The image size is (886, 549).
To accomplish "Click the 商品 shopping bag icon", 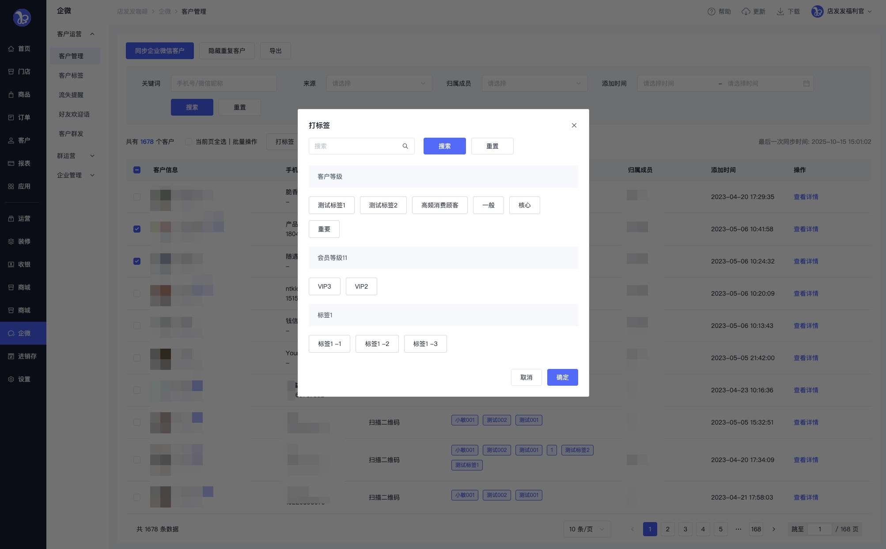I will 11,94.
